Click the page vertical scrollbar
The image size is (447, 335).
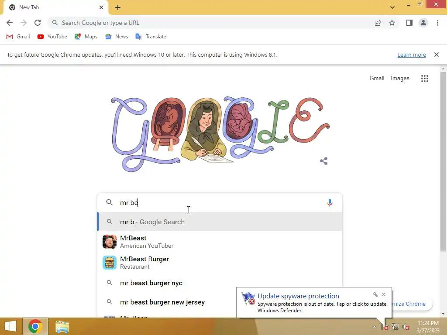(443, 162)
